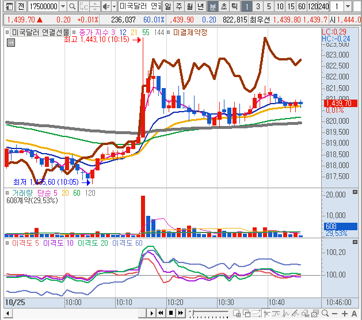Select the 60 minute interval button
362x320 pixels.
click(301, 7)
